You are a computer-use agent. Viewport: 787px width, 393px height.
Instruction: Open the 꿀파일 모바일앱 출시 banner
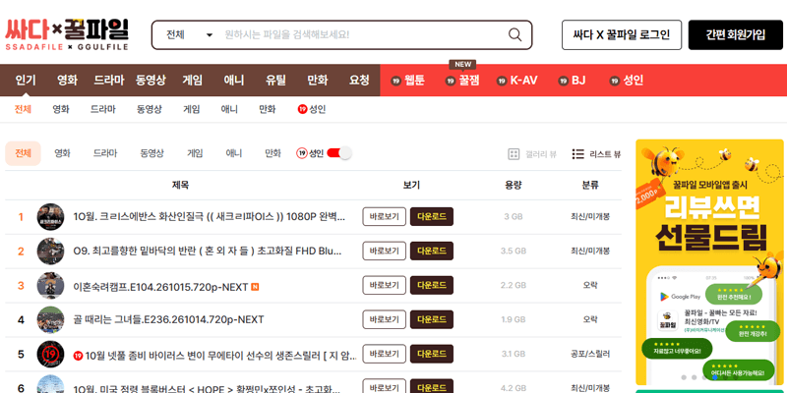point(709,261)
